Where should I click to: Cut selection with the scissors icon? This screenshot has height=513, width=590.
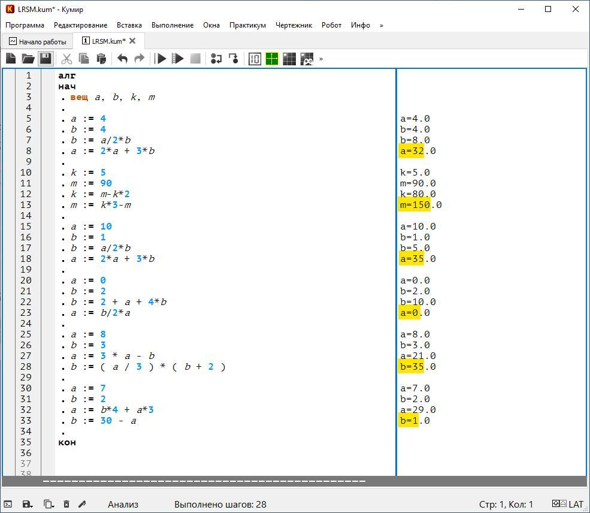tap(66, 59)
